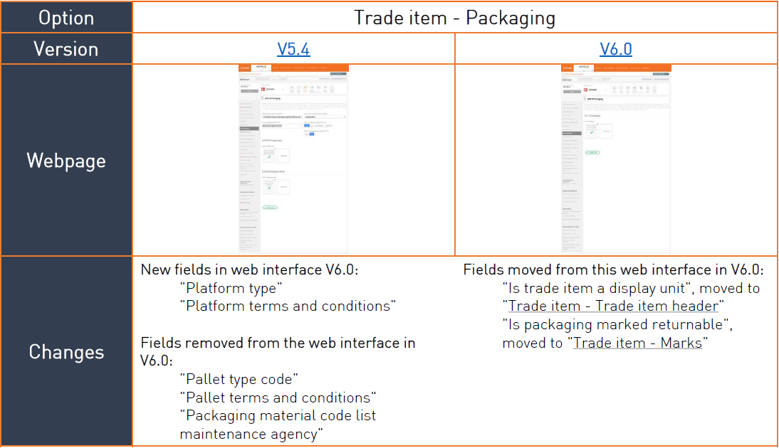The height and width of the screenshot is (448, 779).
Task: Select the Webpage row header cell
Action: tap(66, 160)
